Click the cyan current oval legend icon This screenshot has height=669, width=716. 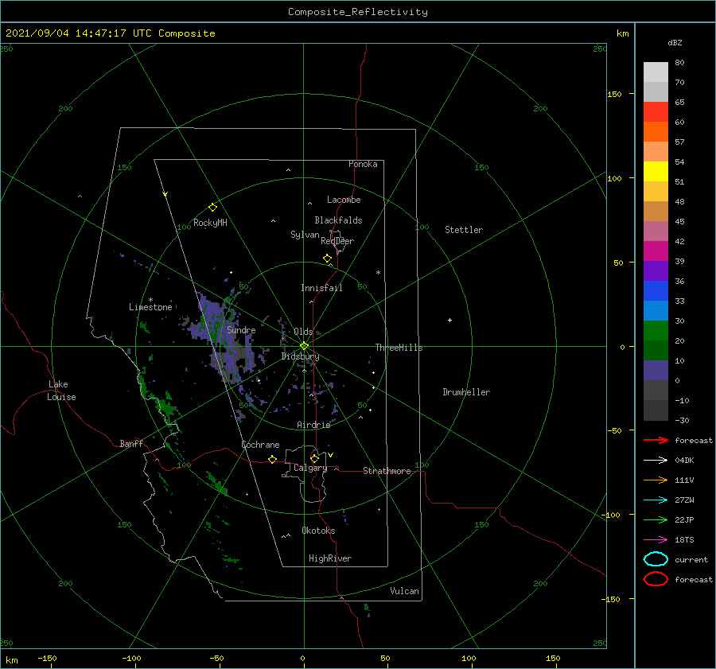tap(656, 559)
